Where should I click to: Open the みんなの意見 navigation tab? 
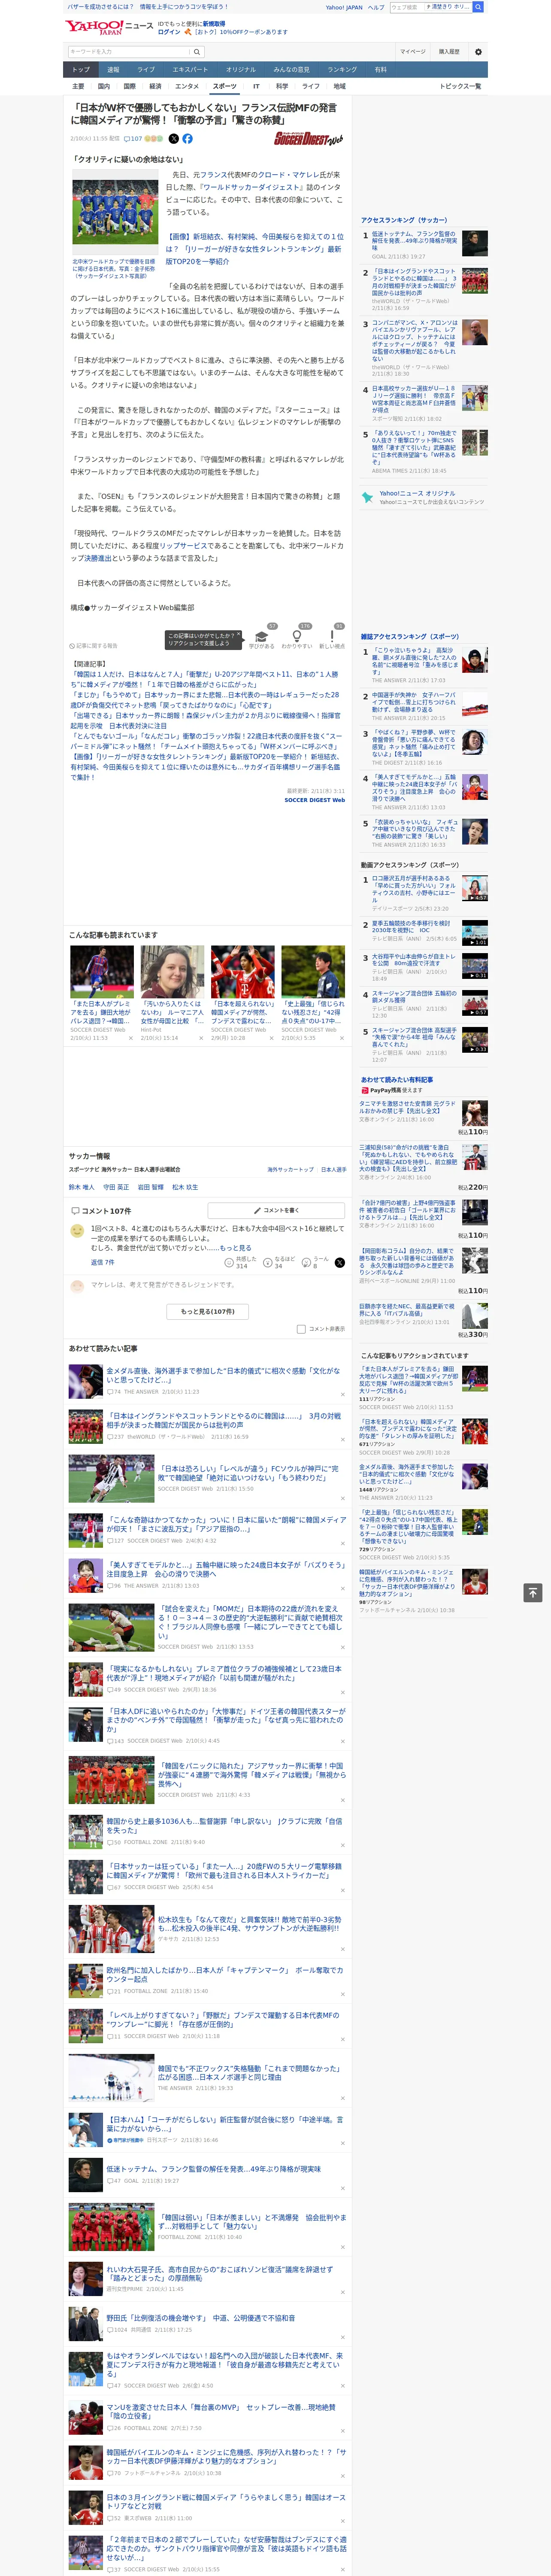291,70
